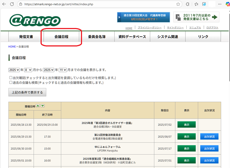
Task: Click the 内容 column header
Action: pyautogui.click(x=107, y=110)
